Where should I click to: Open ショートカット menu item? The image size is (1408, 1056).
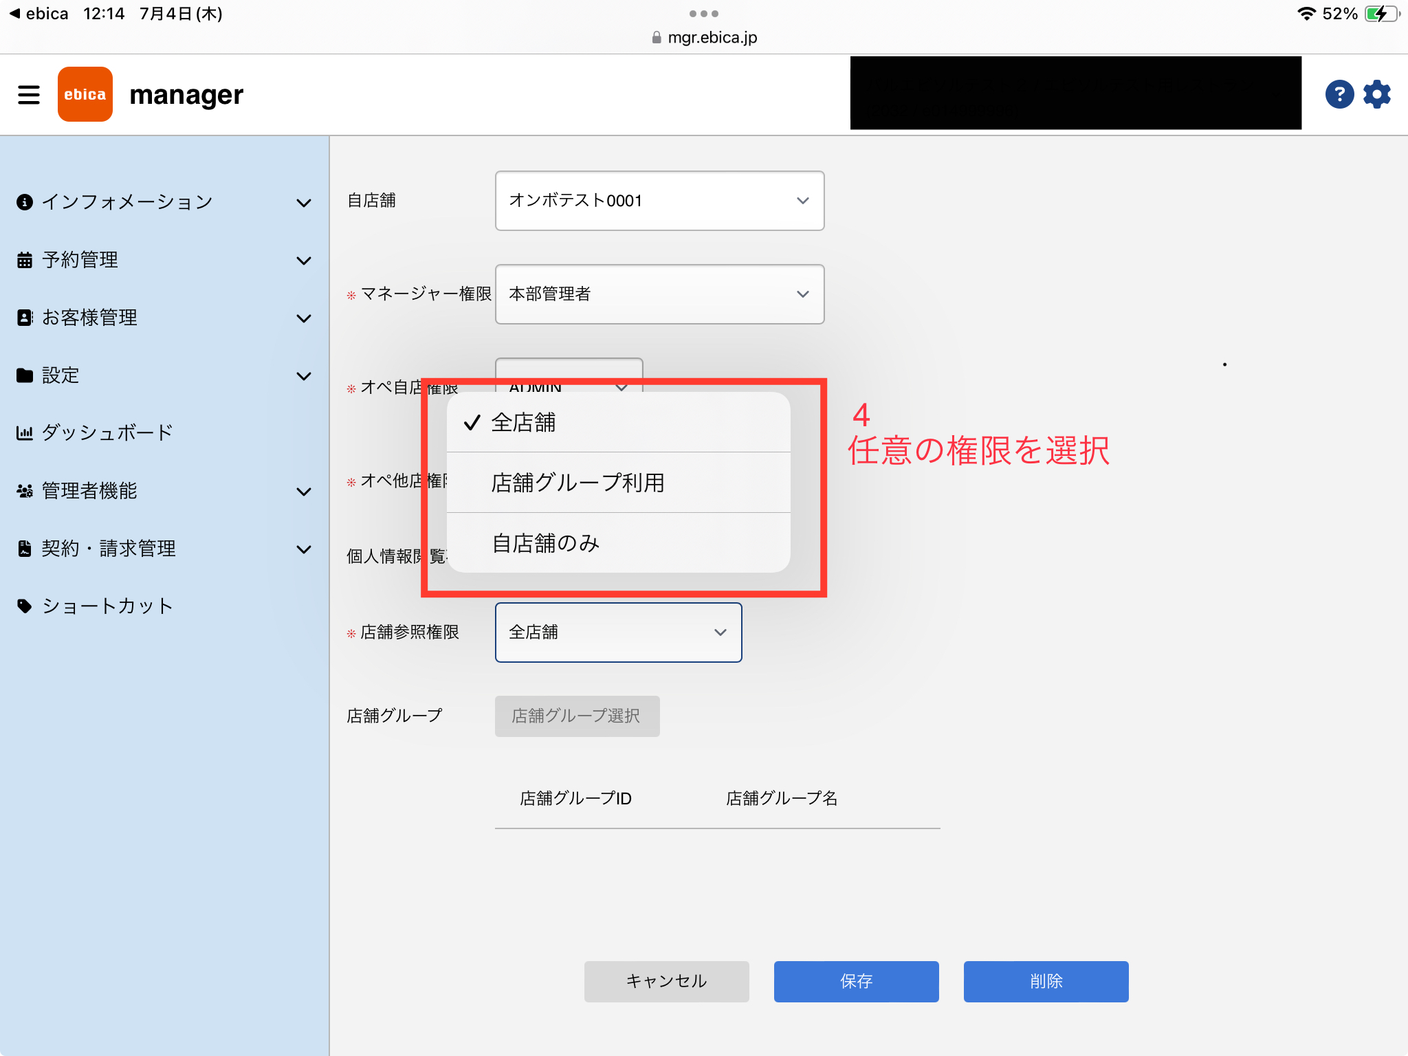[164, 606]
